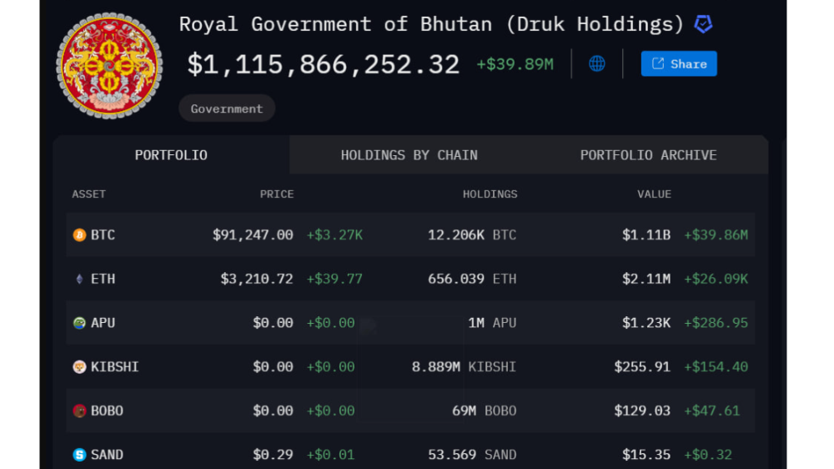Click the 12.206K BTC holdings cell
Screen dimensions: 834x469
(472, 234)
